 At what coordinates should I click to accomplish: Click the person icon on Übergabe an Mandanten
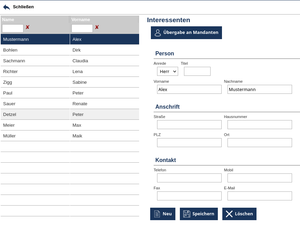[158, 33]
